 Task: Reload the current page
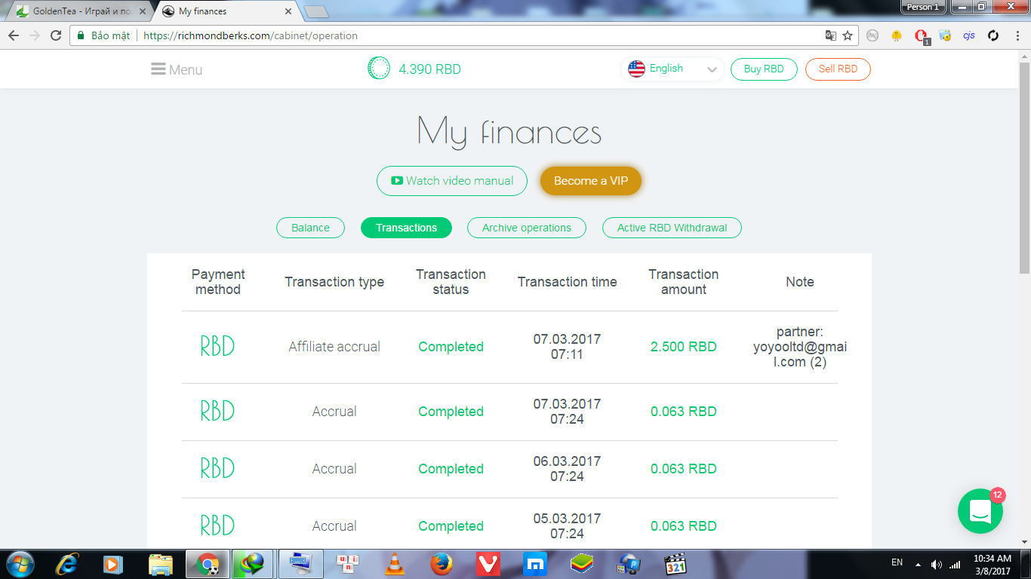point(56,35)
